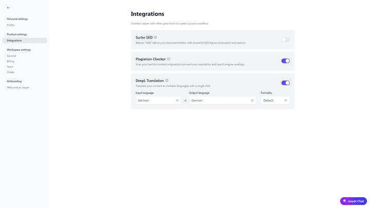Open Welcome to Jasper onboarding

click(18, 88)
